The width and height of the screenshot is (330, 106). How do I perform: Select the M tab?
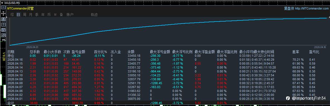pyautogui.click(x=55, y=15)
